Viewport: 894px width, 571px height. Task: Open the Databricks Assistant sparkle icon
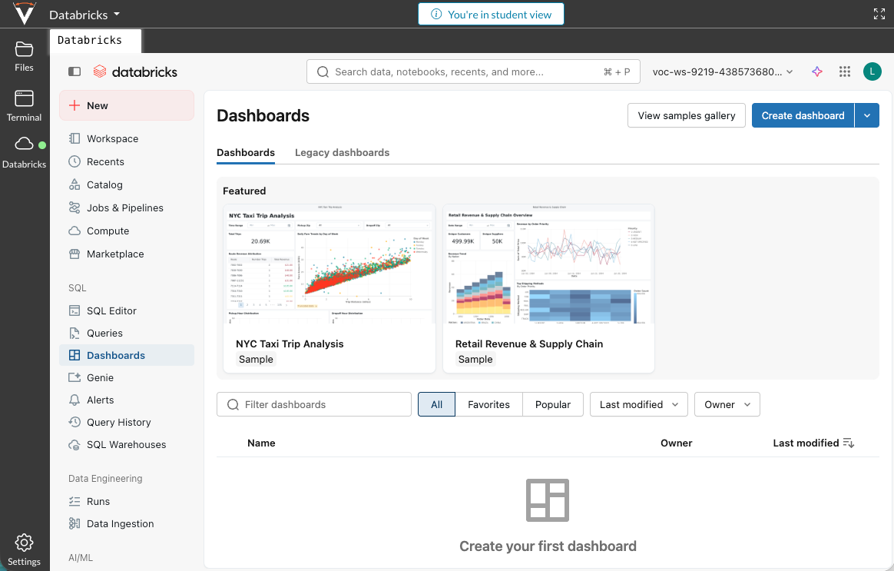point(817,71)
